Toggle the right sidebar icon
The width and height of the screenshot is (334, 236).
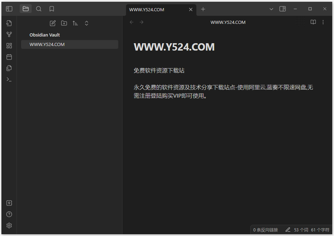(283, 9)
